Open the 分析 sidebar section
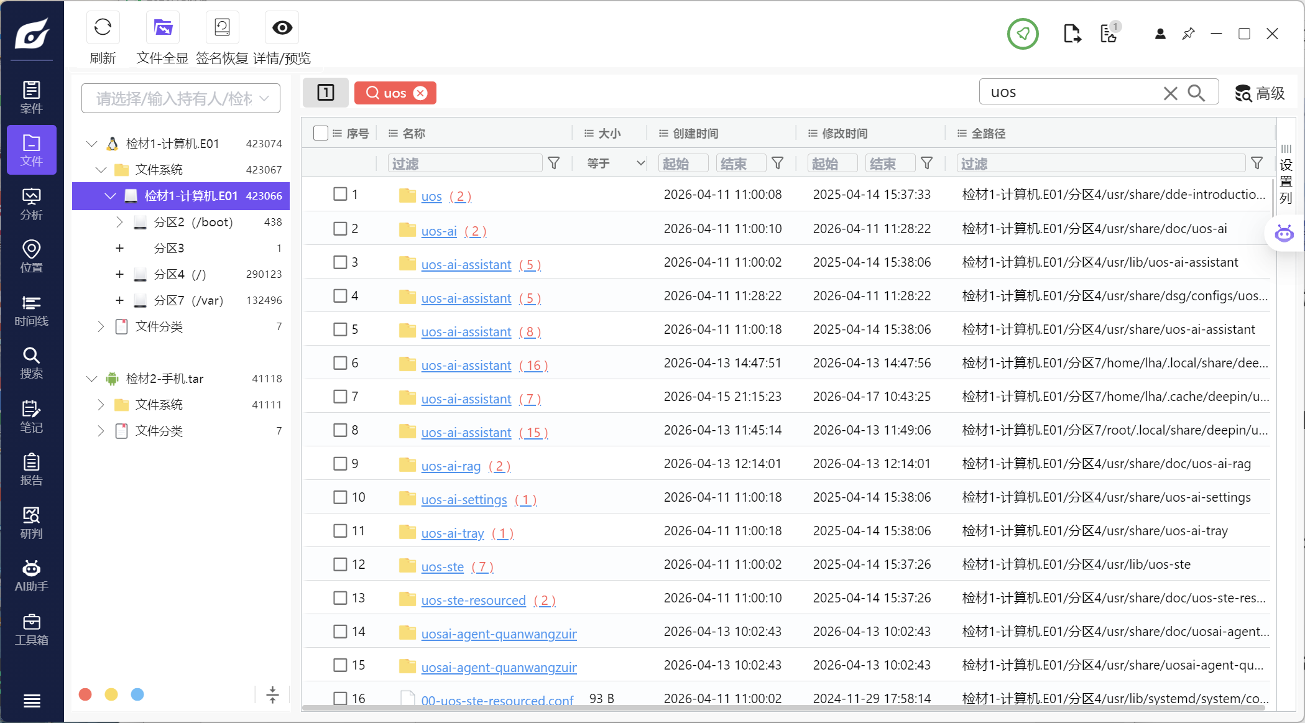 (x=32, y=204)
